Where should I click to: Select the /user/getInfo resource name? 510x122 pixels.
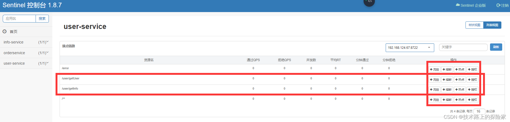point(70,88)
